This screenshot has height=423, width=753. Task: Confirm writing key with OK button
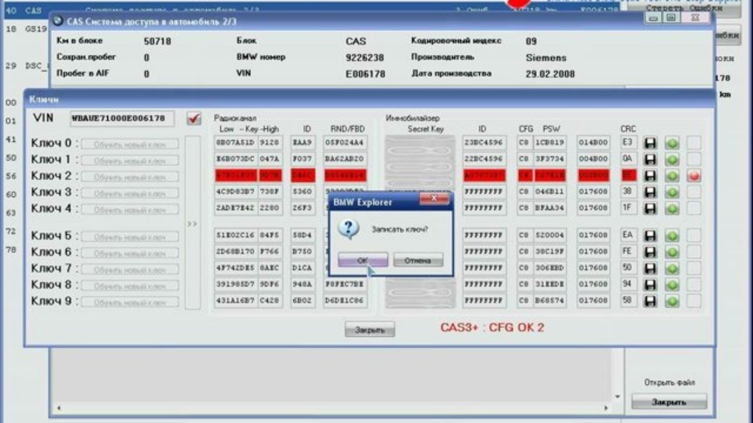pyautogui.click(x=362, y=260)
